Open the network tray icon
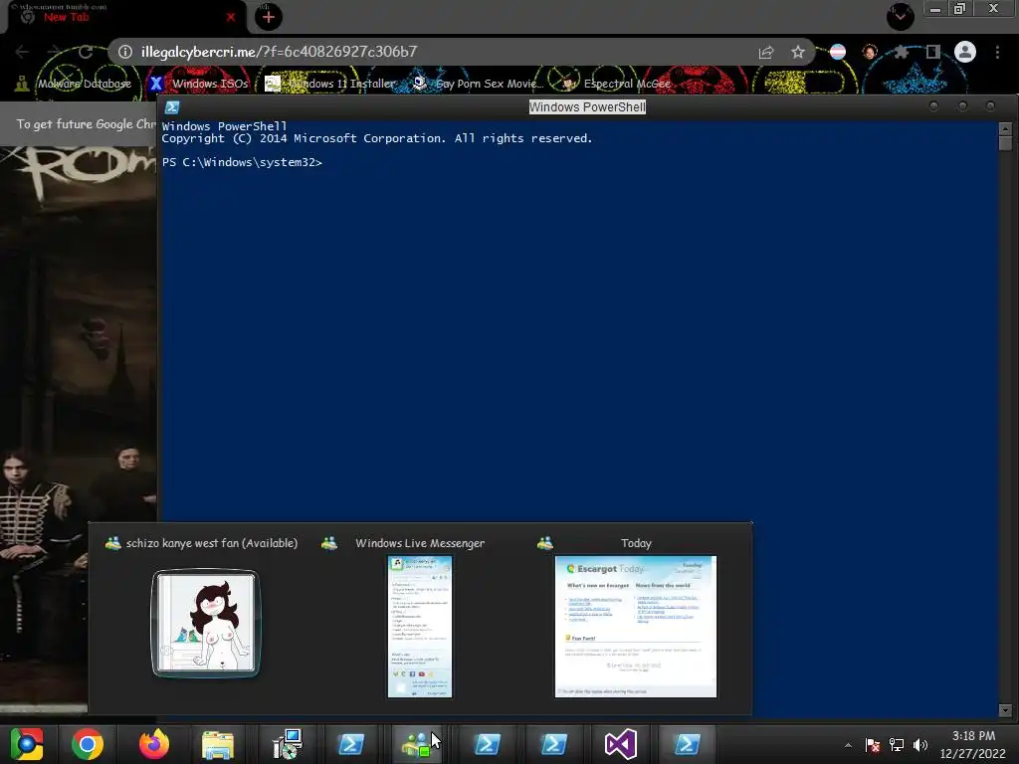 [x=897, y=745]
